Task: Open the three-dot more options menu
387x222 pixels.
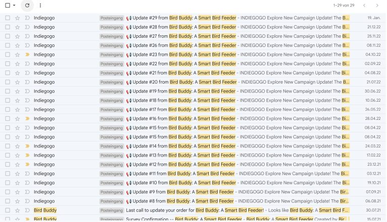Action: click(x=40, y=5)
